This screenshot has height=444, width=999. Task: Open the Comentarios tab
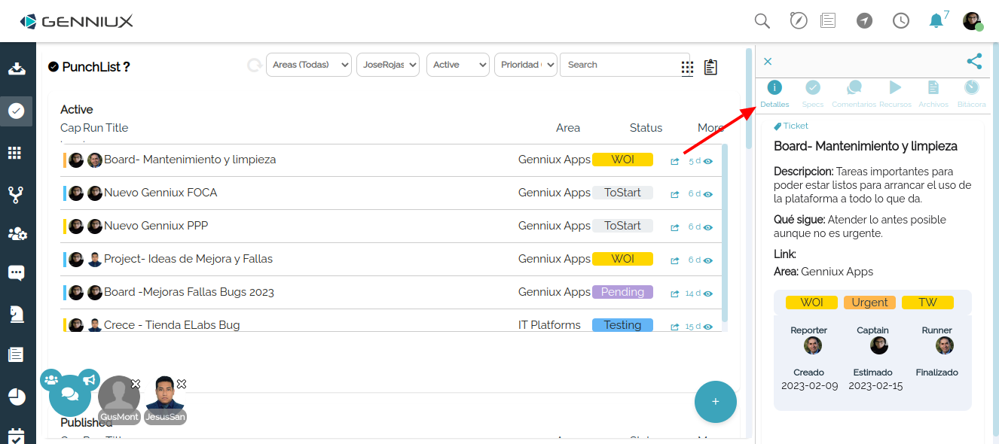coord(854,94)
